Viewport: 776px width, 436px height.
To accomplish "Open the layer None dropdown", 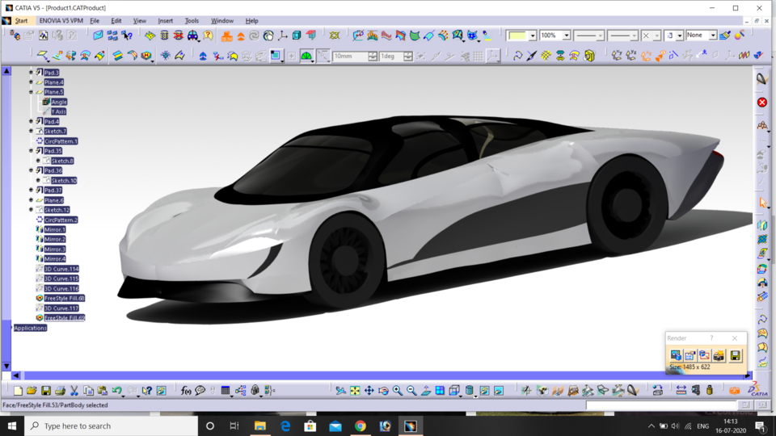I will click(x=712, y=36).
